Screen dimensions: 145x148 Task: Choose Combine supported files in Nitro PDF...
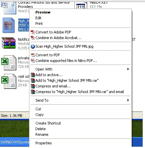pyautogui.click(x=66, y=61)
